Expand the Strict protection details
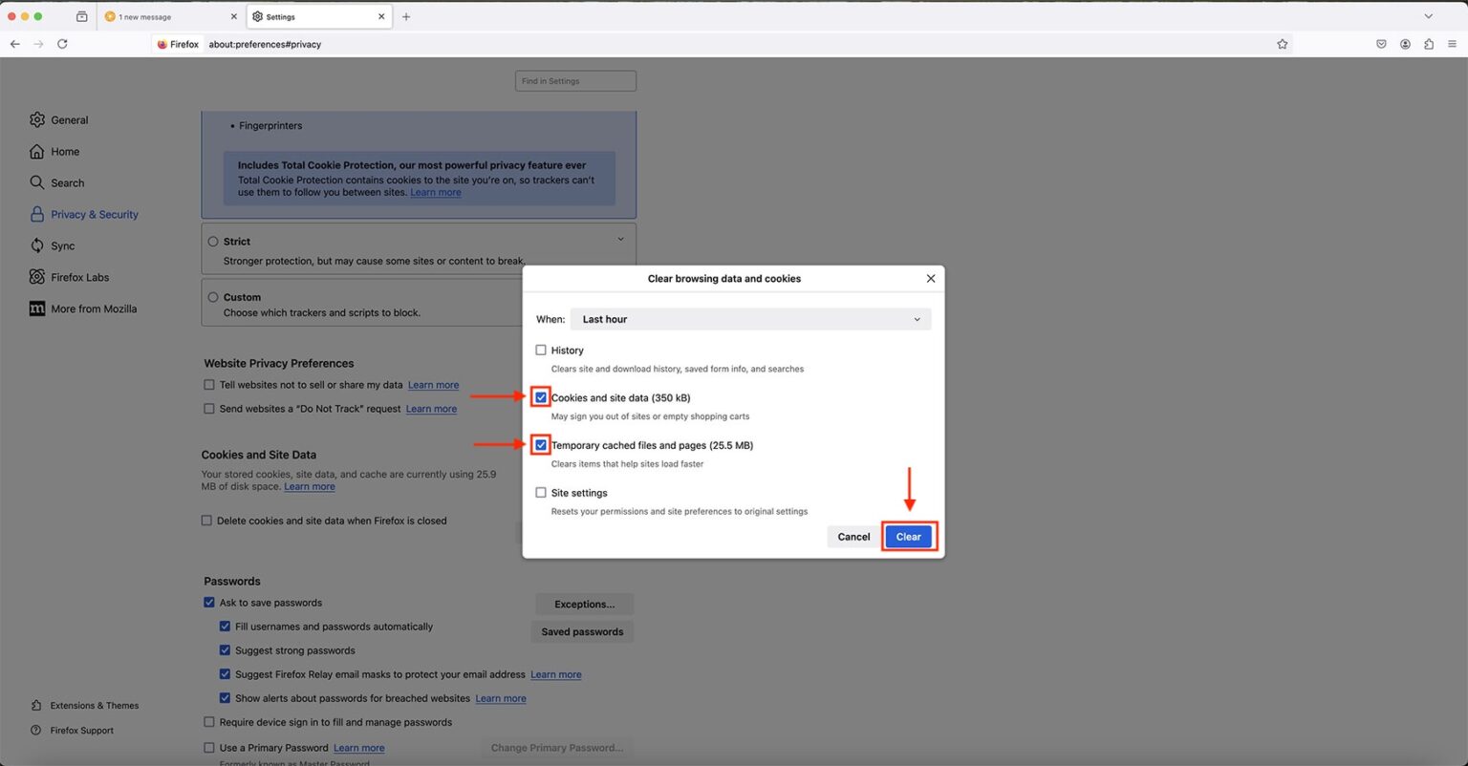The width and height of the screenshot is (1468, 766). coord(619,238)
